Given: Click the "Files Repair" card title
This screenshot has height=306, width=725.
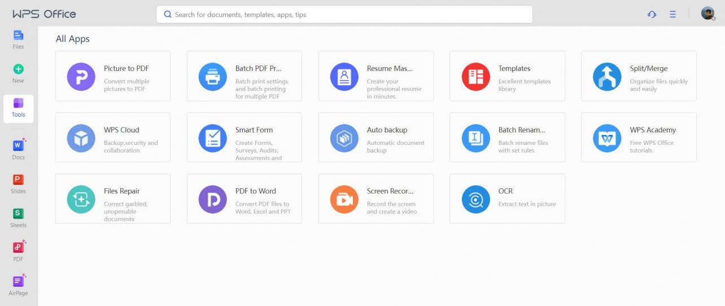Looking at the screenshot, I should point(121,192).
